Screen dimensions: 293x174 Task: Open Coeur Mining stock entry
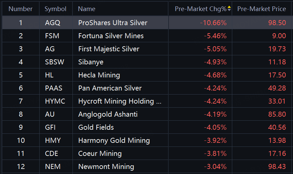[100, 154]
